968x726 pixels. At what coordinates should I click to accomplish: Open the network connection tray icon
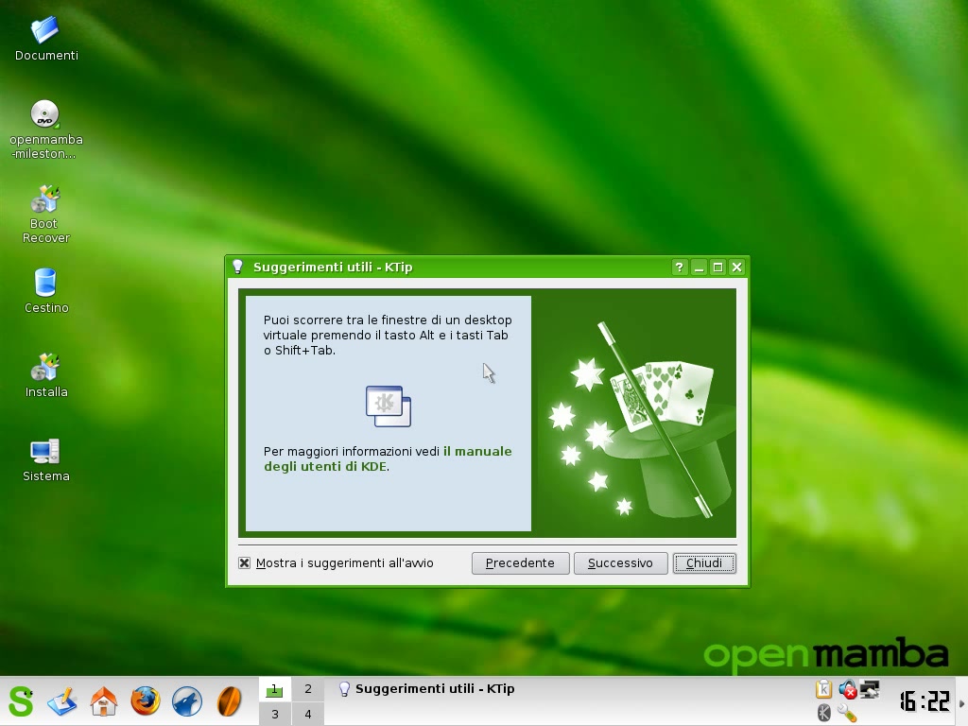tap(870, 689)
